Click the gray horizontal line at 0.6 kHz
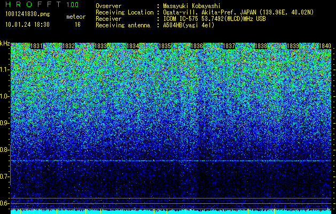 coord(171,203)
